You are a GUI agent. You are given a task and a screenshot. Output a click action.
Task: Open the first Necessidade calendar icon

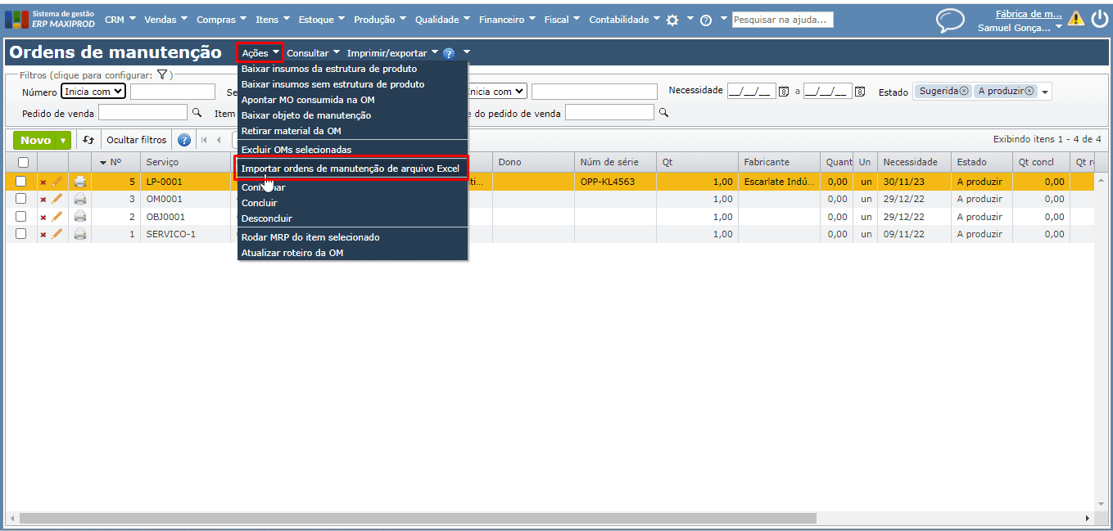point(784,92)
